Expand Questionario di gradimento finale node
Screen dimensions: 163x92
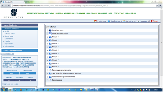[48, 77]
